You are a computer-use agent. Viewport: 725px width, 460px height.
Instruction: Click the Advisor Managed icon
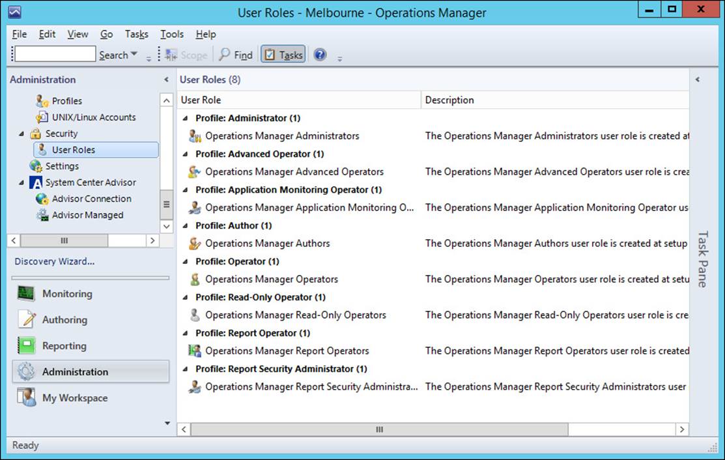[x=42, y=214]
